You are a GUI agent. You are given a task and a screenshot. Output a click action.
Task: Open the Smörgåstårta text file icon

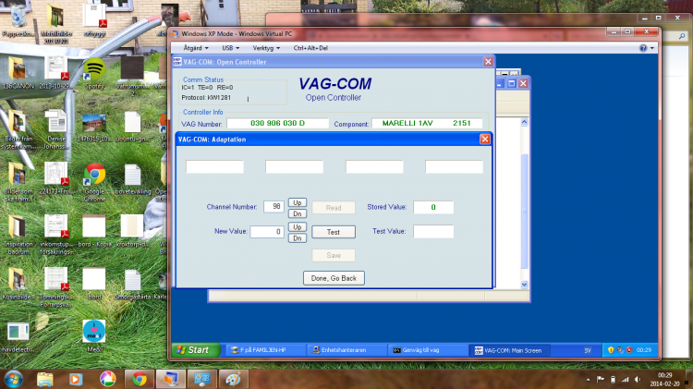(132, 284)
